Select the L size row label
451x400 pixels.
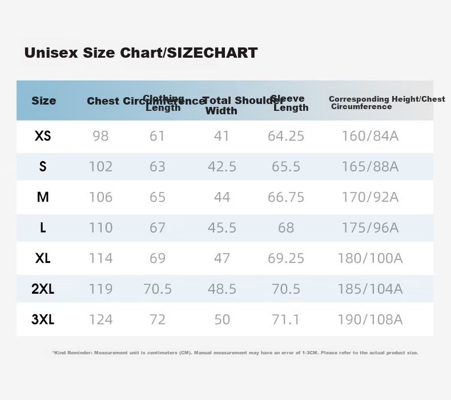(x=43, y=227)
